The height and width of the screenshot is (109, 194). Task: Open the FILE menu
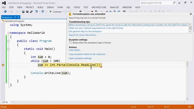coord(4,7)
